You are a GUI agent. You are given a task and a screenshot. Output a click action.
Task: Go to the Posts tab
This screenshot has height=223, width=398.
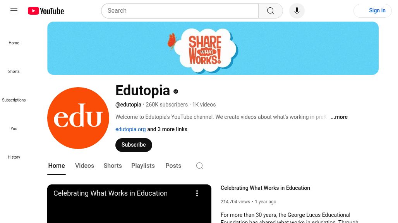click(x=173, y=166)
